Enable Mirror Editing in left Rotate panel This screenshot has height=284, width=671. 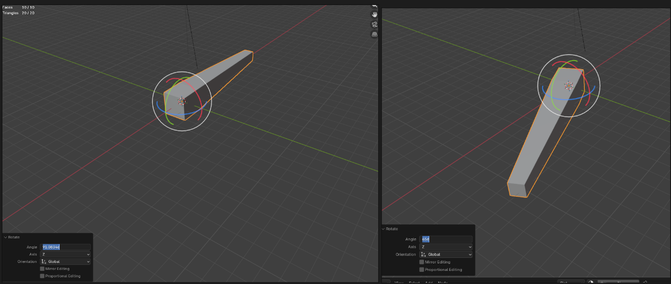(x=42, y=269)
